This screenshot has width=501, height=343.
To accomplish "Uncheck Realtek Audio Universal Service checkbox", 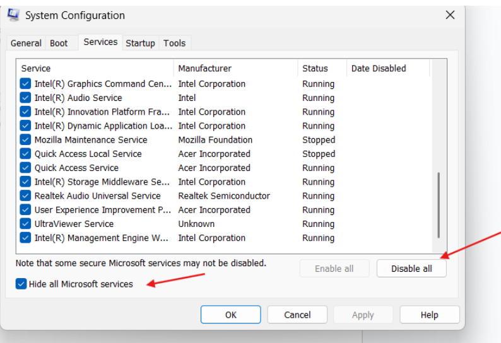I will click(x=25, y=196).
